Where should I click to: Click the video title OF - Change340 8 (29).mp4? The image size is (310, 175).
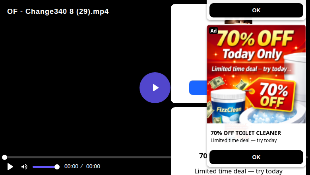[58, 12]
